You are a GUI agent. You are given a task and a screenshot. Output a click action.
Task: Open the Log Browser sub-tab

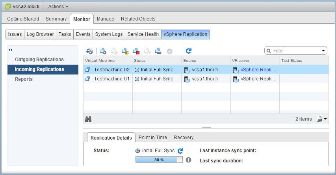(40, 34)
